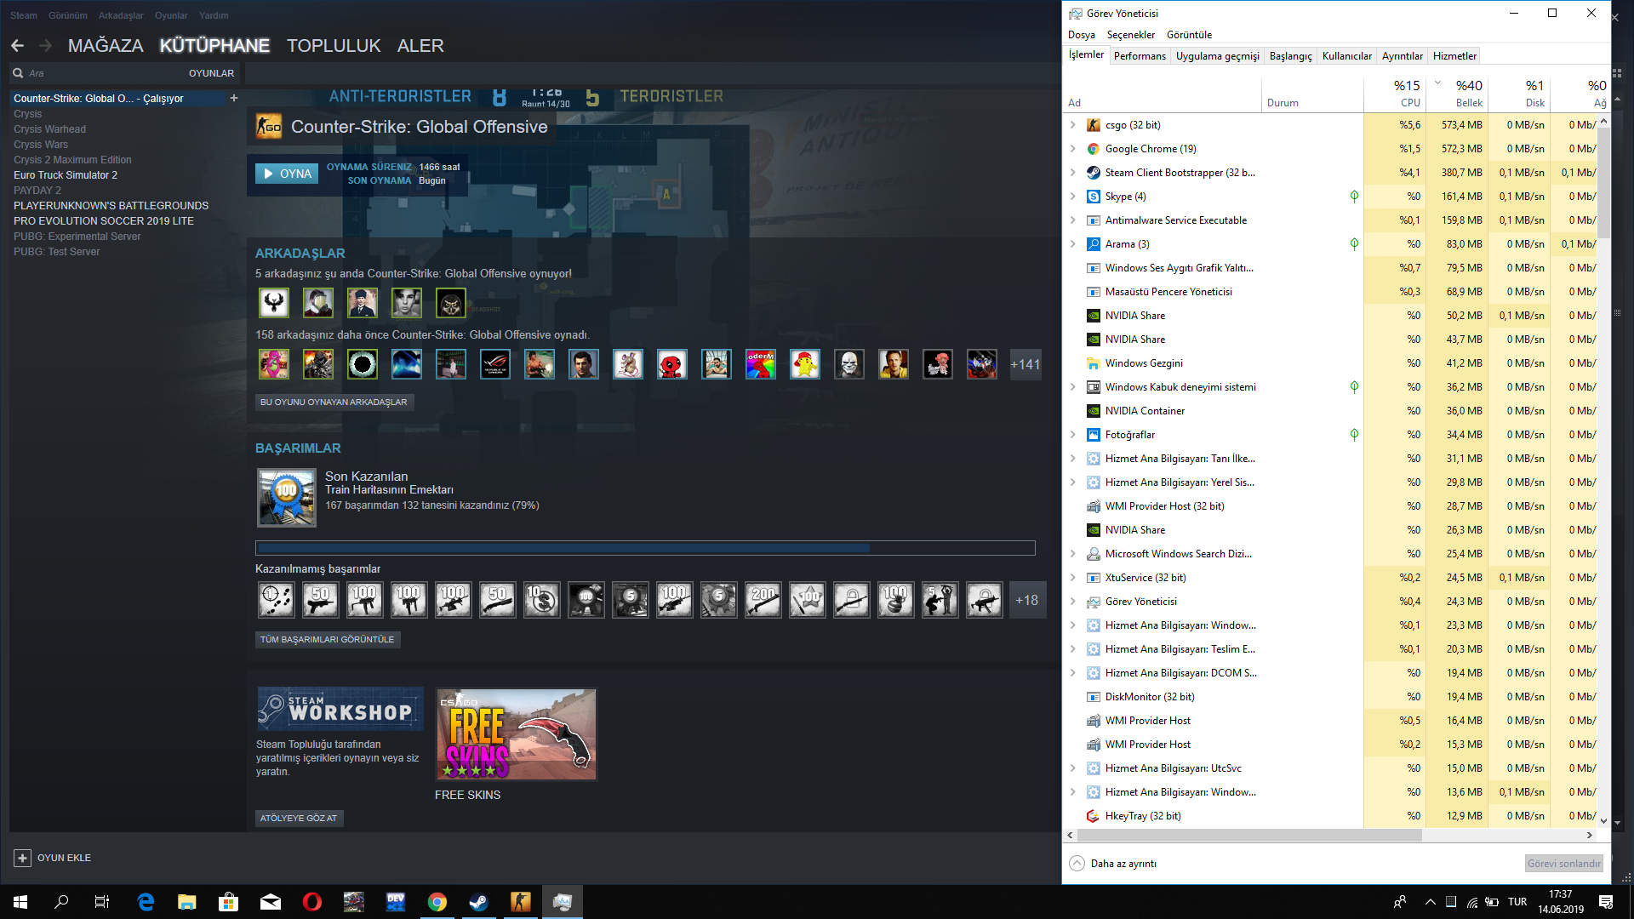Click ATÖLYEYE GÖZ AT button

click(299, 818)
